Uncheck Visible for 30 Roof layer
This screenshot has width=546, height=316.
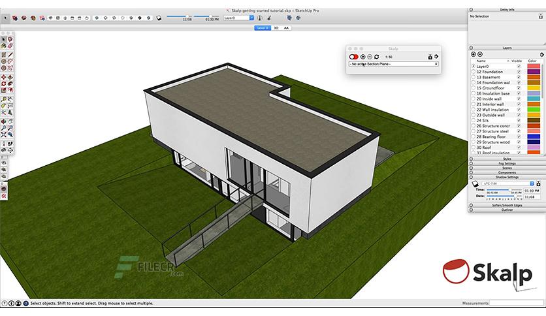519,147
